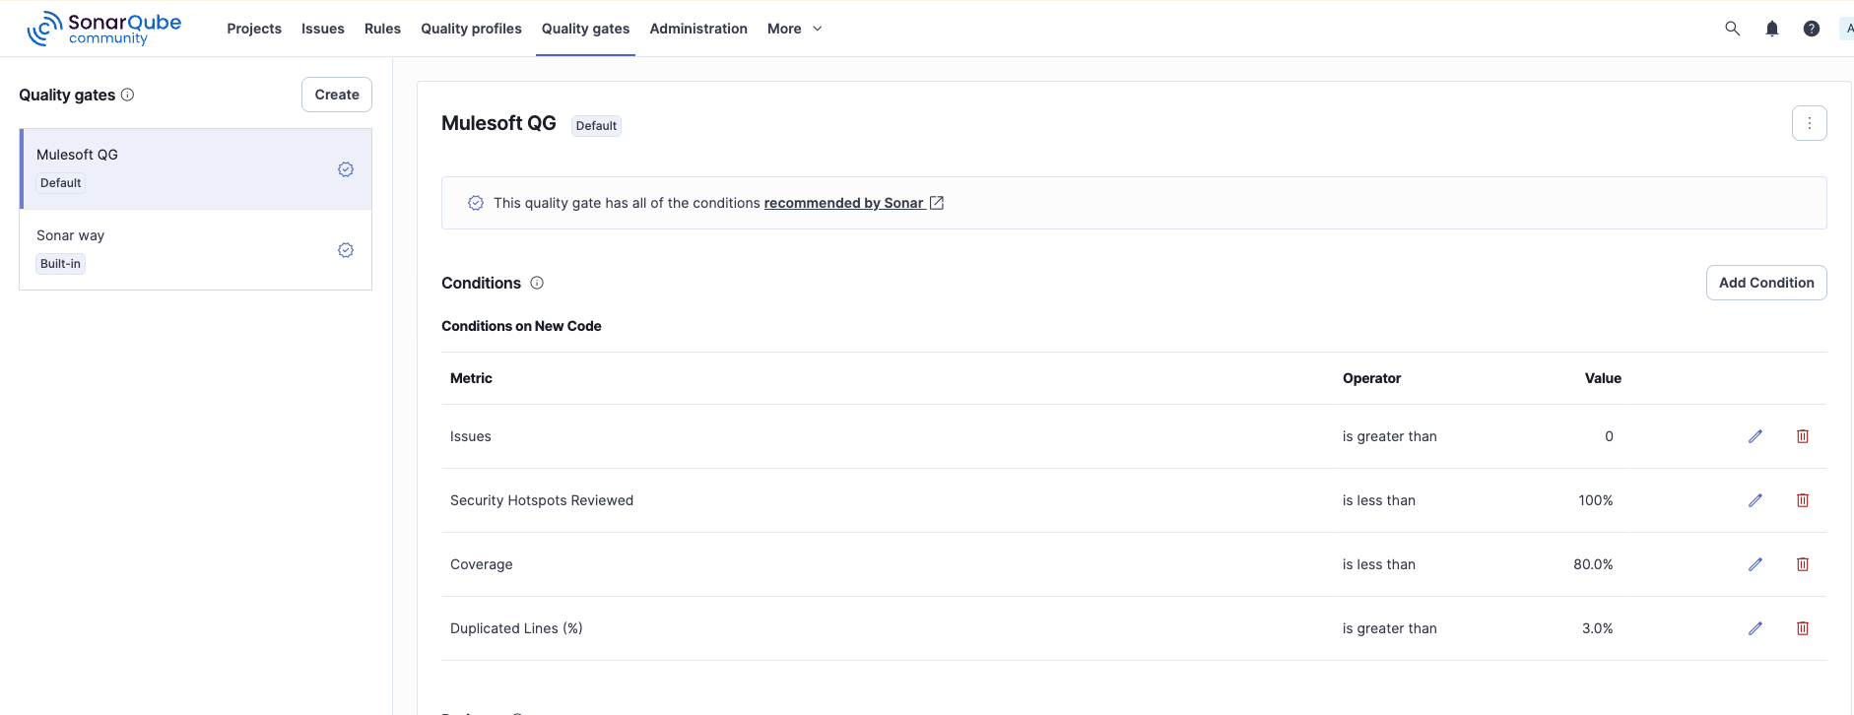Click the check badge icon in the recommendation banner
Viewport: 1854px width, 715px height.
[x=476, y=203]
